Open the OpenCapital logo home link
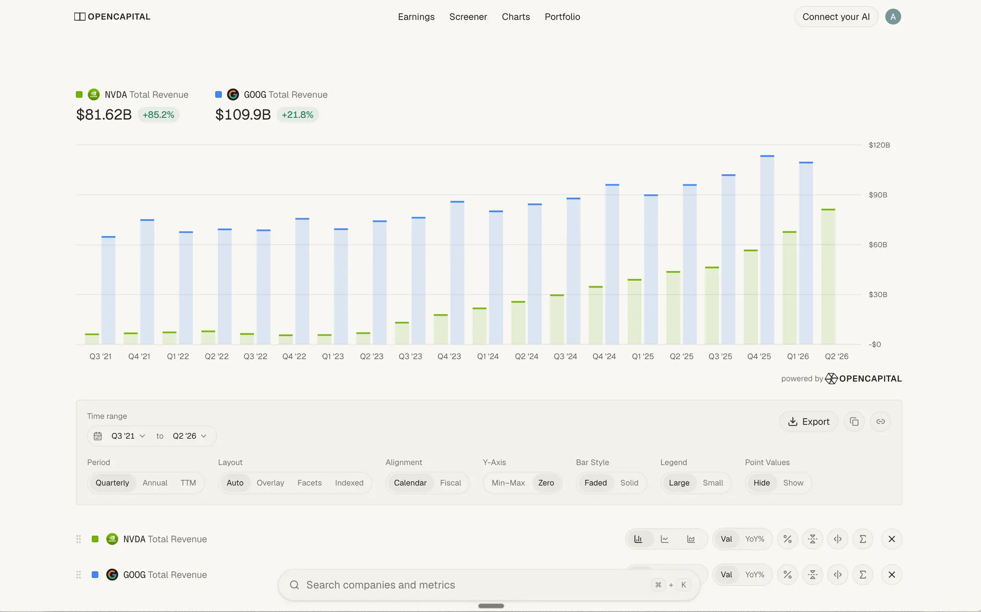Screen dimensions: 981x612 (x=112, y=17)
